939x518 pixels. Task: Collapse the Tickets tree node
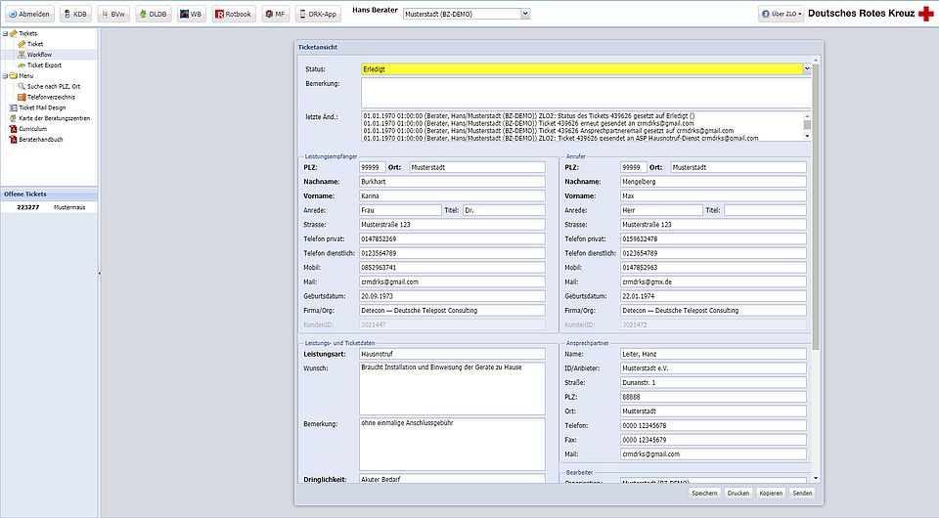[x=4, y=33]
